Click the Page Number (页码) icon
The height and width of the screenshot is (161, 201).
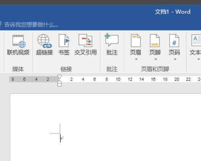174,41
